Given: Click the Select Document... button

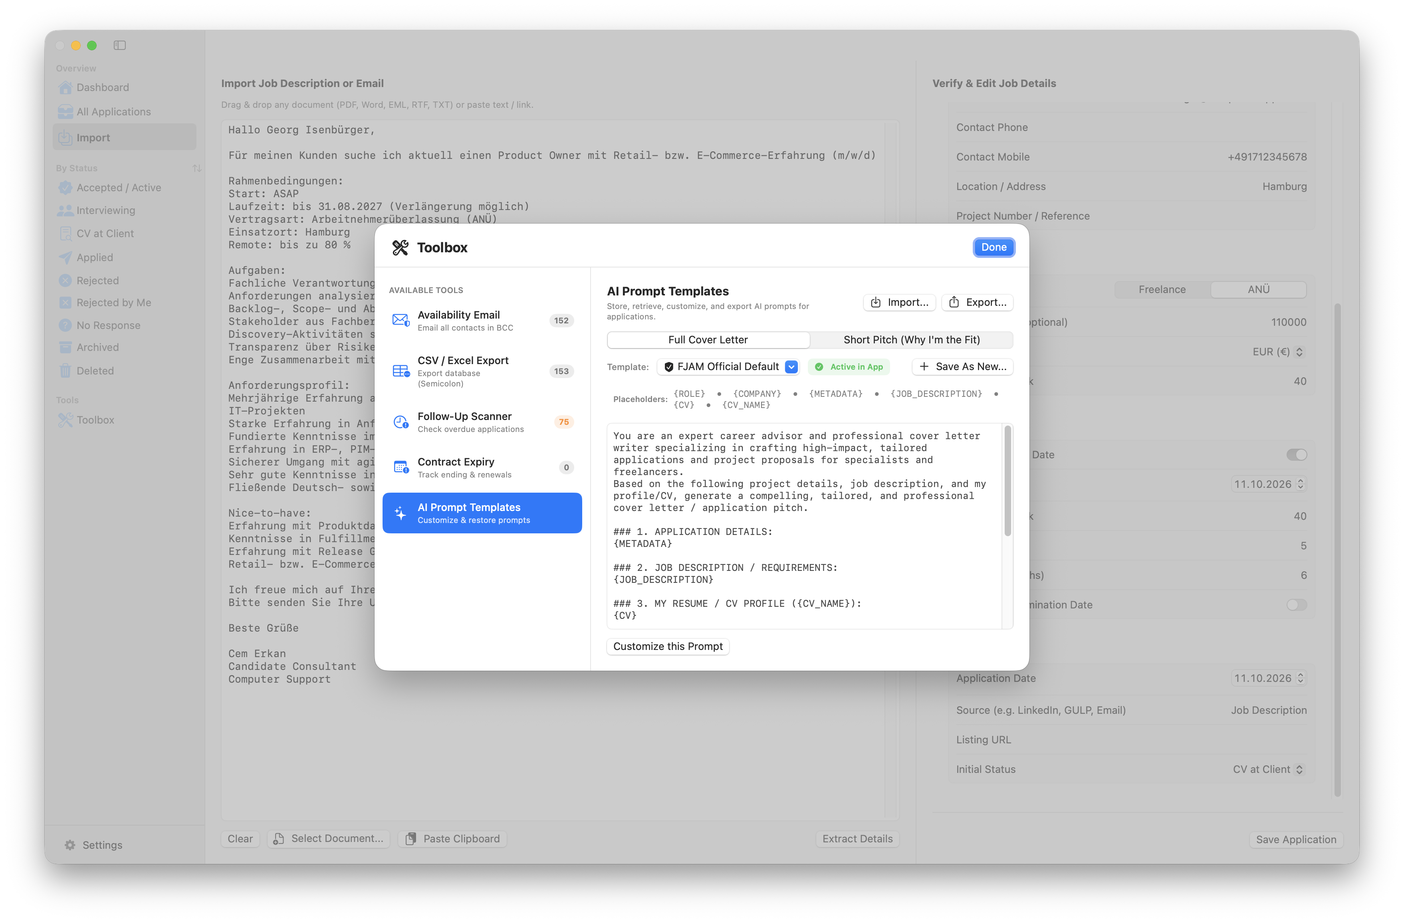Looking at the screenshot, I should tap(329, 839).
